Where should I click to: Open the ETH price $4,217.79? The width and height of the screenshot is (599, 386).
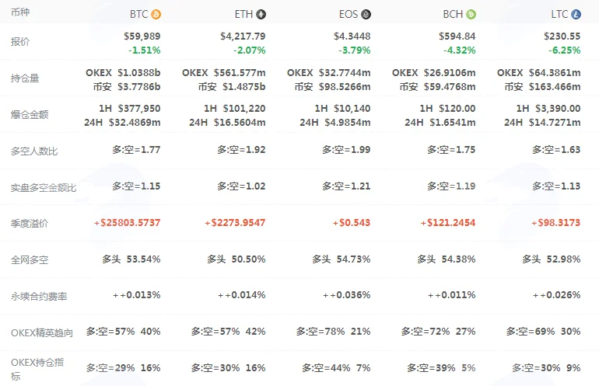point(243,37)
